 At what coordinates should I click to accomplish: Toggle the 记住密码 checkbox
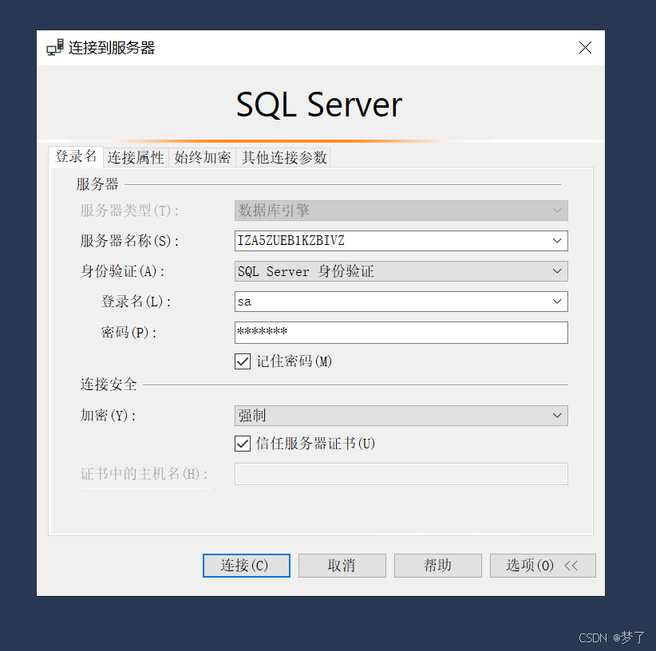coord(243,361)
